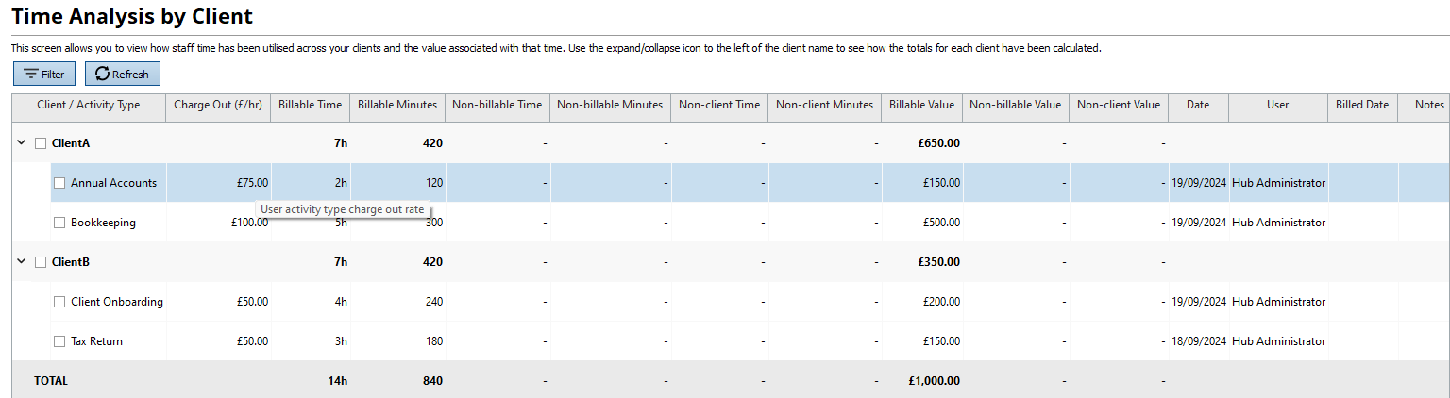Tick the ClientA checkbox

tap(41, 143)
